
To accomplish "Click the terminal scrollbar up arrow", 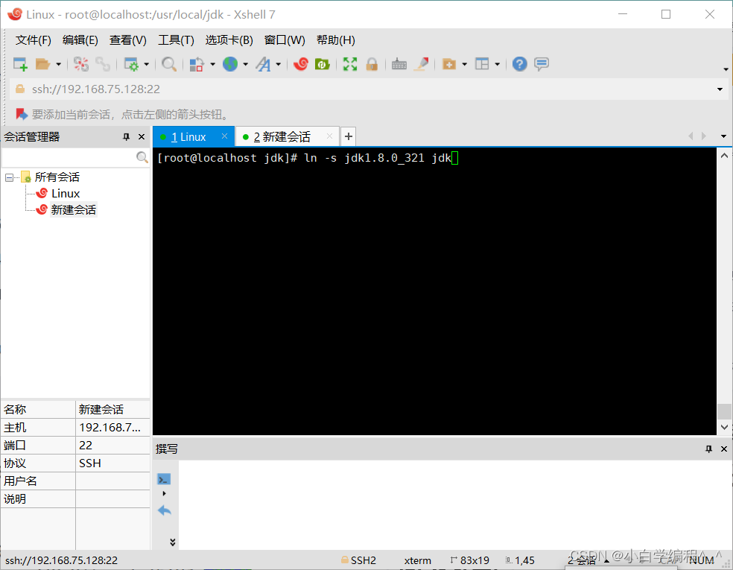I will coord(724,156).
